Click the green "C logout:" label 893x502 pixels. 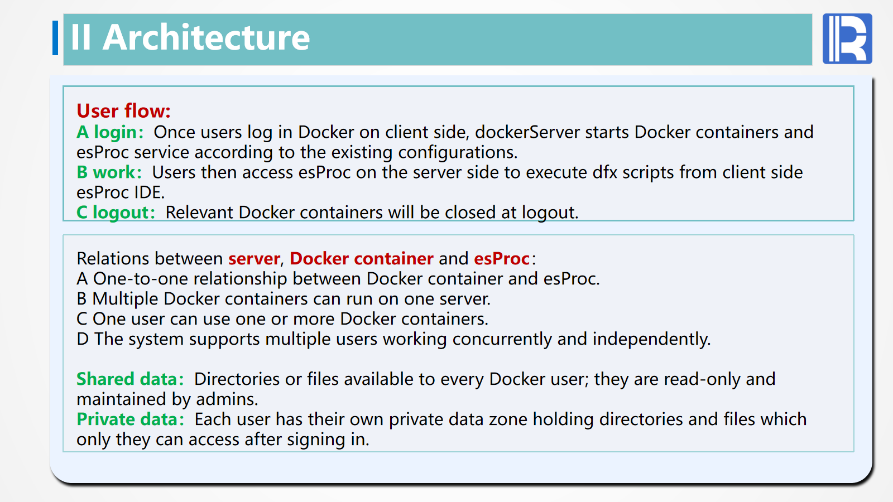[116, 213]
